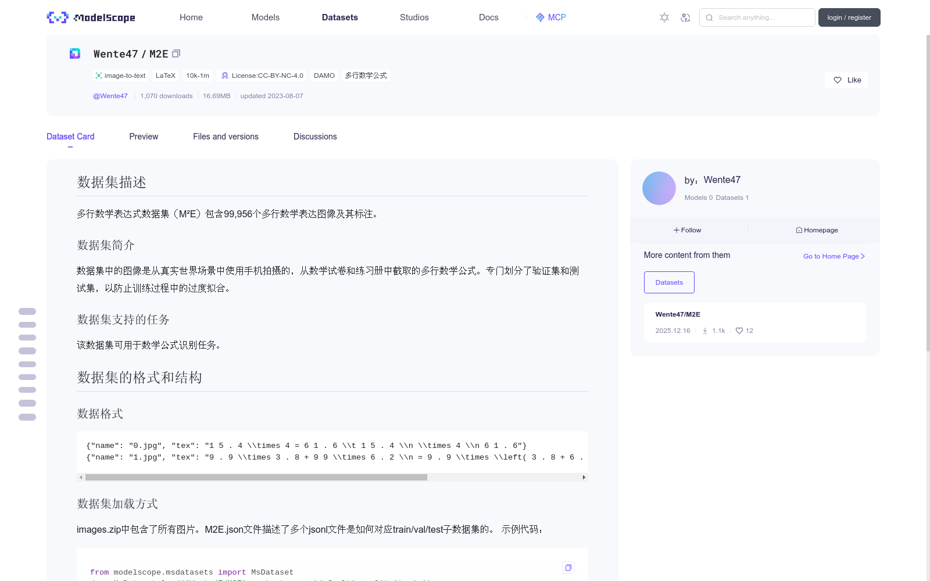Select the Dataset Card tab
The width and height of the screenshot is (930, 581).
70,137
